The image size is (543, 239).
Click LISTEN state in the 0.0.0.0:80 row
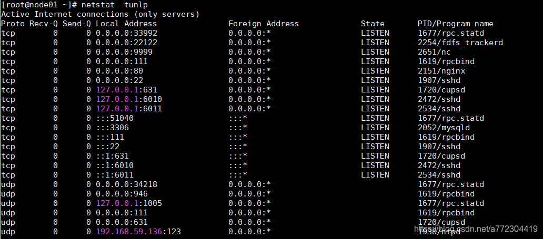pos(375,71)
